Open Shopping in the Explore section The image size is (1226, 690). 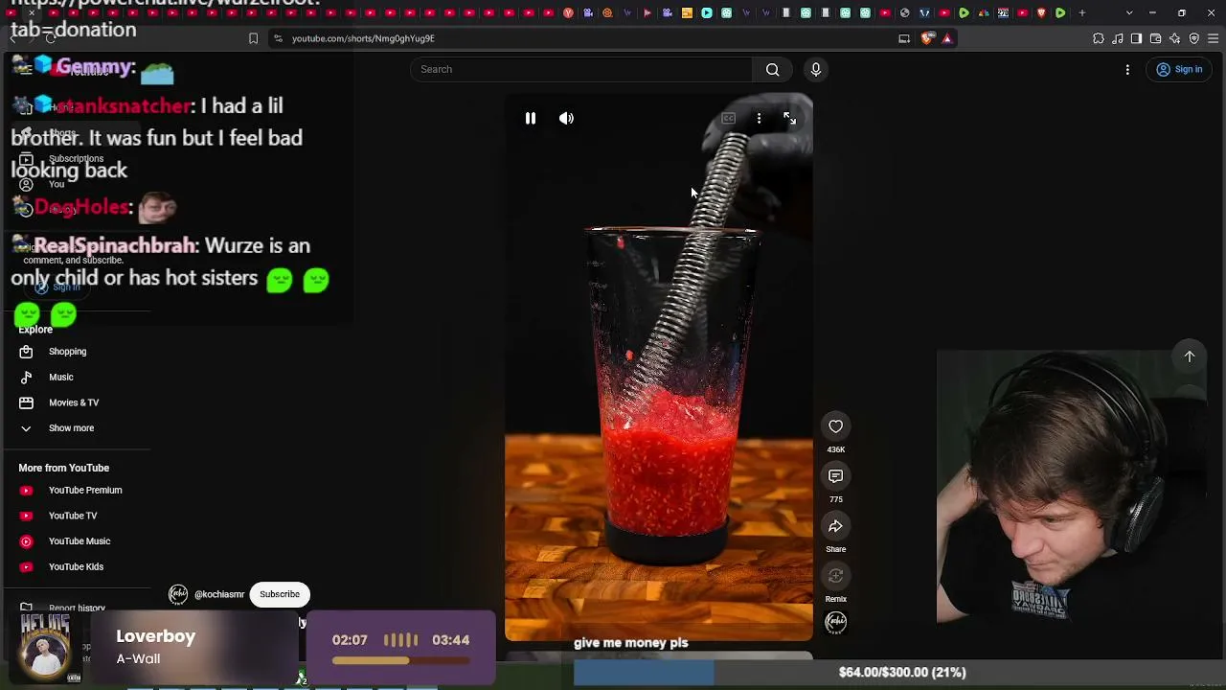pos(67,352)
